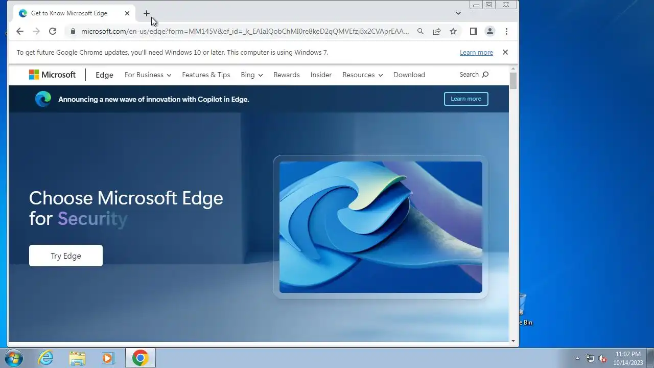Open Windows Explorer from the taskbar
The width and height of the screenshot is (654, 368).
77,358
